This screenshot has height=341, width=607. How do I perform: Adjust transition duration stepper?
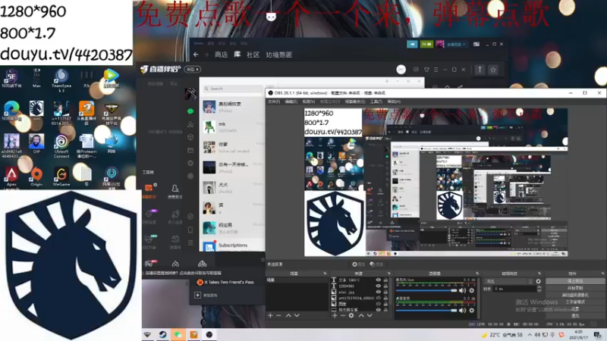pyautogui.click(x=539, y=289)
